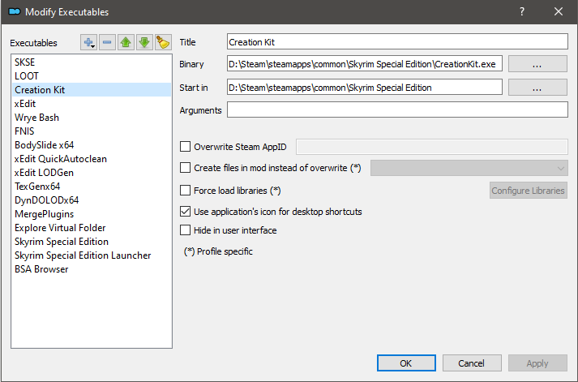Viewport: 578px width, 382px height.
Task: Click the add executable plus icon
Action: click(89, 42)
